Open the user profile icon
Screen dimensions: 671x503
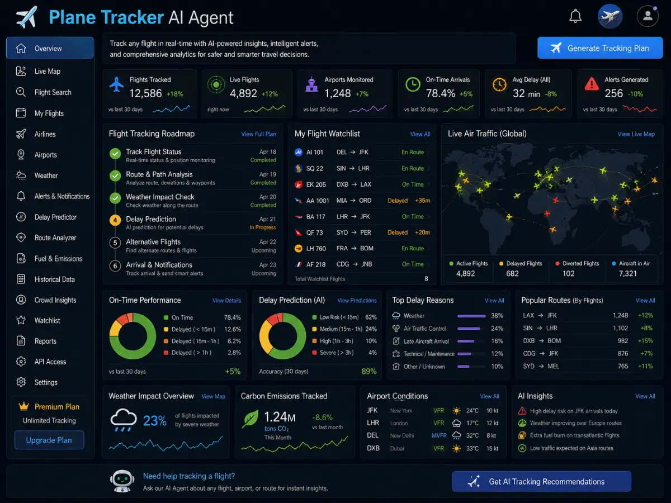[x=648, y=16]
